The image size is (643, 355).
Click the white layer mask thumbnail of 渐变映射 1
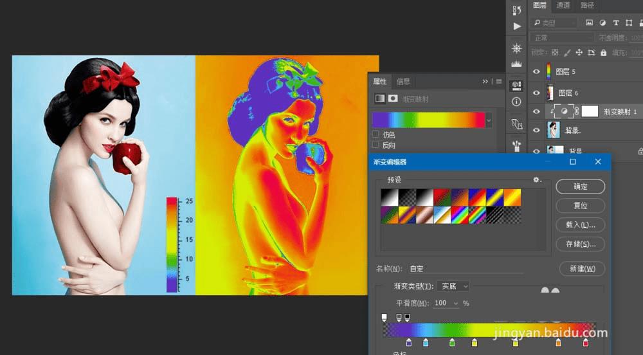[x=590, y=111]
